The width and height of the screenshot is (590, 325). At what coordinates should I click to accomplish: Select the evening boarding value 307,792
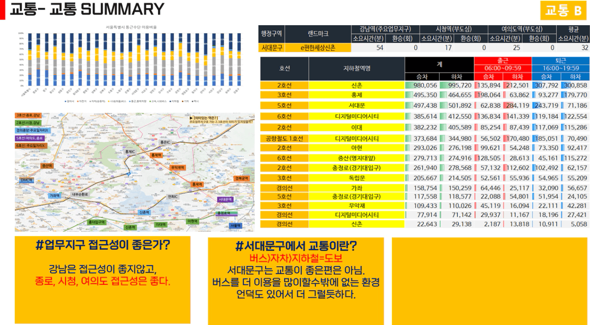546,86
